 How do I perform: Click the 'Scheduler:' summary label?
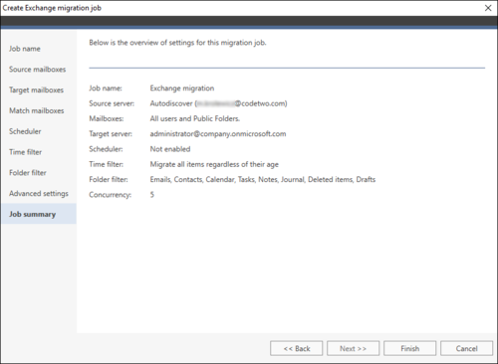(106, 149)
